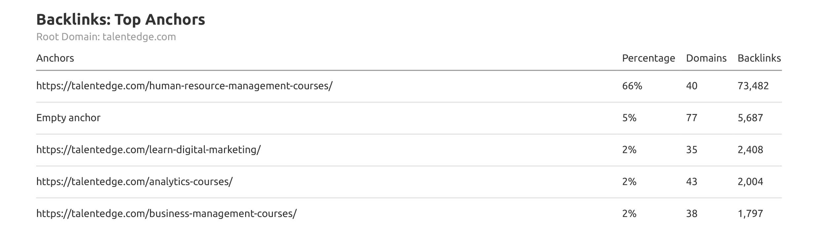Open the human-resource-management-courses anchor link
Screen dimensions: 819x243
[x=184, y=86]
